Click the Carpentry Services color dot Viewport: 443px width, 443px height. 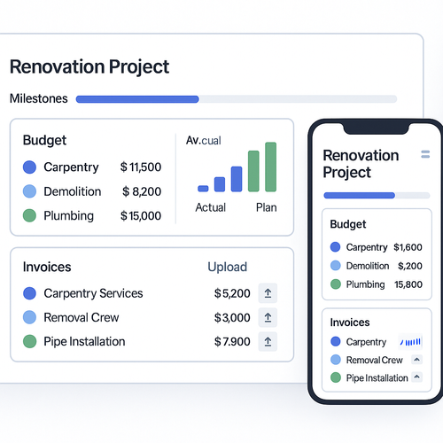point(29,293)
